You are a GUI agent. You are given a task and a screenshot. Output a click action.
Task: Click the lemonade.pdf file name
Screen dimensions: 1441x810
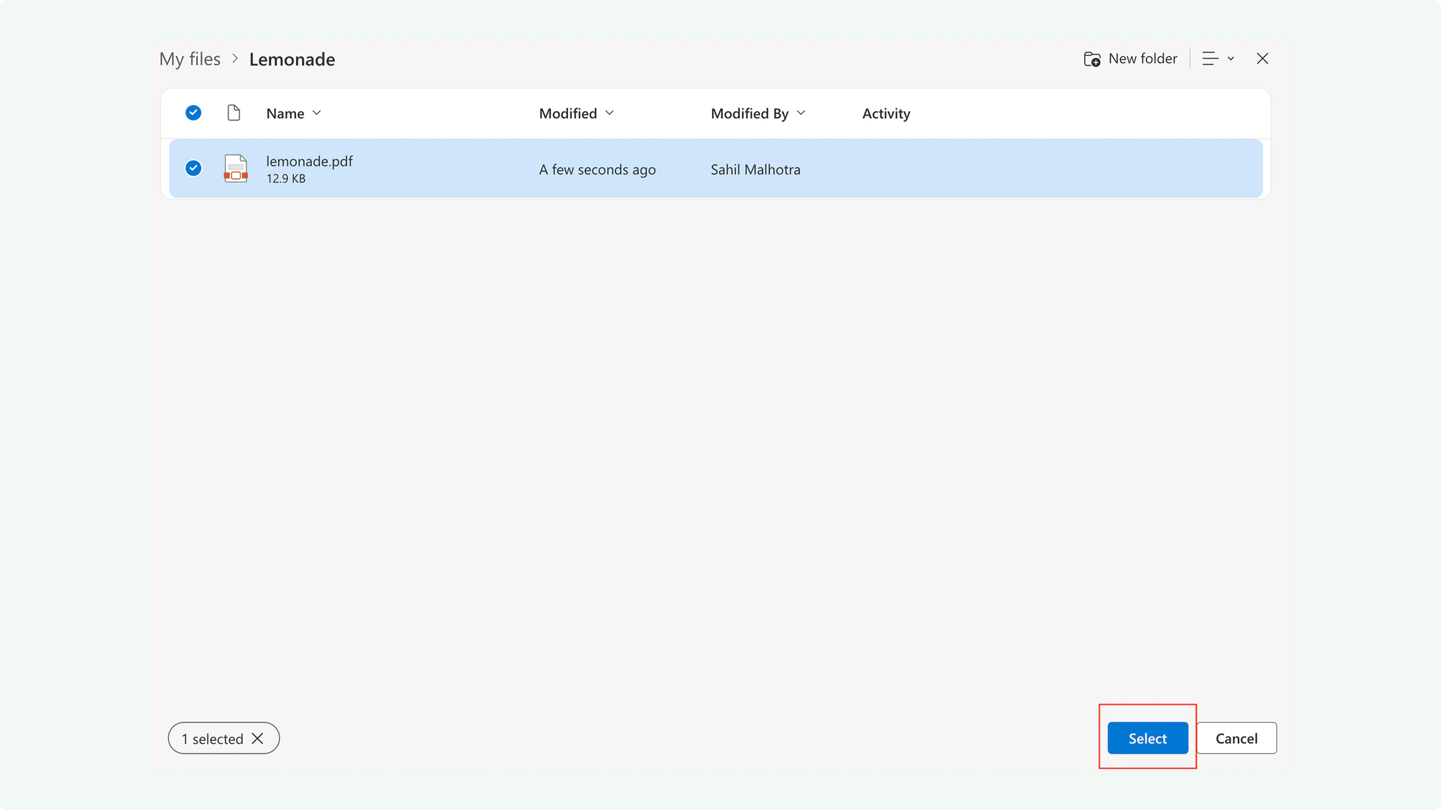click(309, 161)
